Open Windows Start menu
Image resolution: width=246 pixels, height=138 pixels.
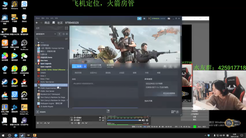pyautogui.click(x=3, y=135)
